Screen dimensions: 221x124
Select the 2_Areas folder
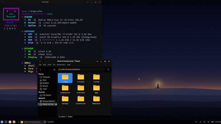(96, 78)
